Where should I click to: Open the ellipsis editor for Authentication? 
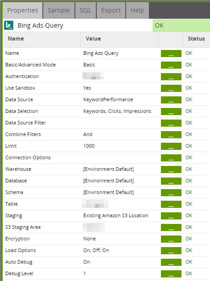pyautogui.click(x=171, y=77)
